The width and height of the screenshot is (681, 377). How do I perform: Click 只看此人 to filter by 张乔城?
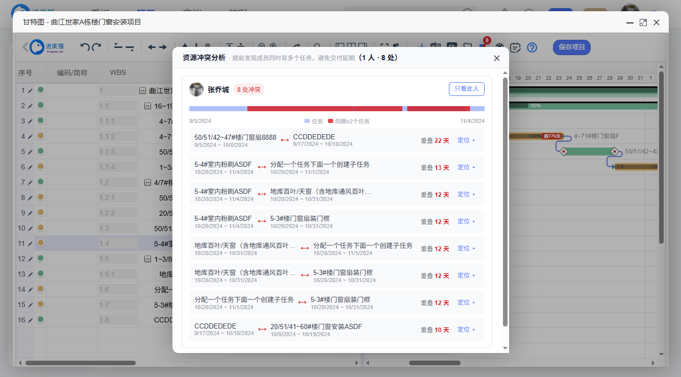tap(466, 89)
